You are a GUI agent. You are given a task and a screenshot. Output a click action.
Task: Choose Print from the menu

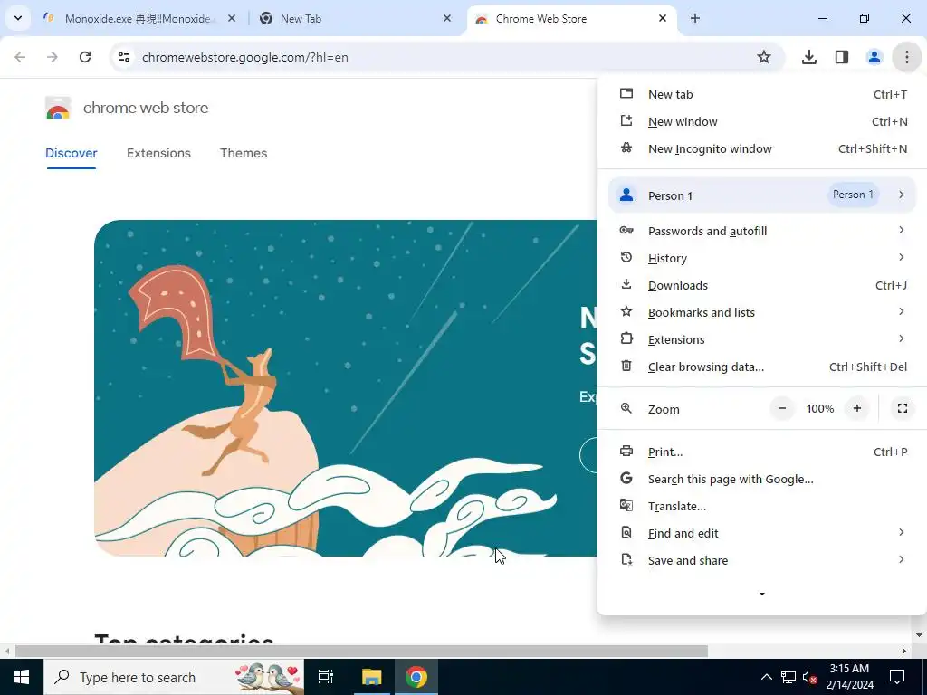click(x=762, y=452)
